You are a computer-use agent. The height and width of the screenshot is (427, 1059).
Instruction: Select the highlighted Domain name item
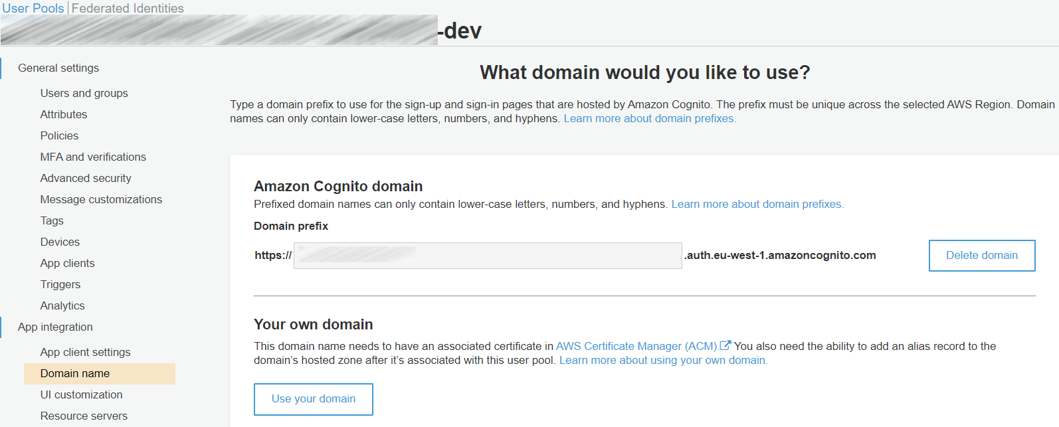point(100,373)
